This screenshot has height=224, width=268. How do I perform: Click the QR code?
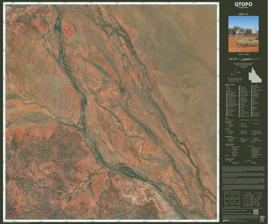click(x=256, y=212)
